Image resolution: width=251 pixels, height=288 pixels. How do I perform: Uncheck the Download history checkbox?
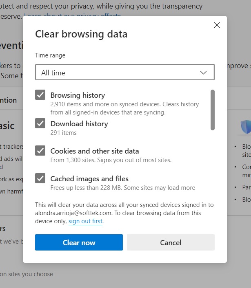pos(40,123)
